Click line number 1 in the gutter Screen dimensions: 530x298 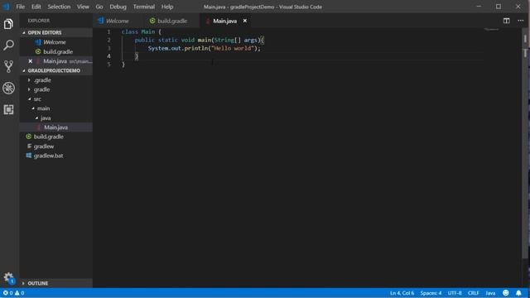coord(108,31)
